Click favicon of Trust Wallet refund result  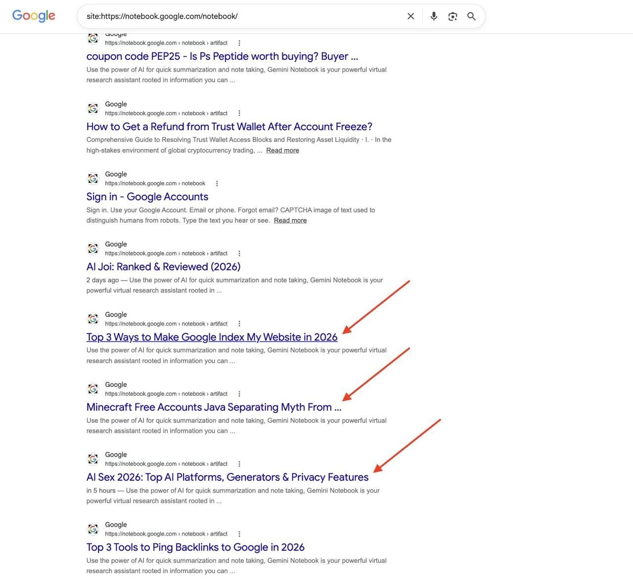tap(93, 108)
